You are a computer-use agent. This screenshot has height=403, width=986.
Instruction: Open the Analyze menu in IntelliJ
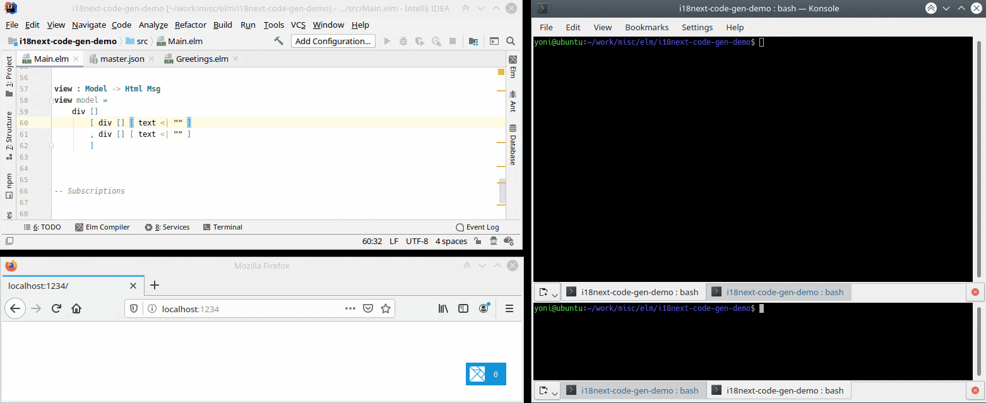(153, 25)
